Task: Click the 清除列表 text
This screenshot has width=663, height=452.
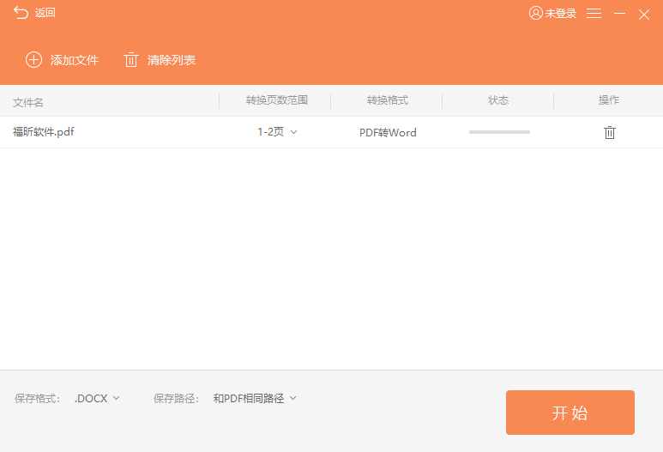Action: [172, 60]
